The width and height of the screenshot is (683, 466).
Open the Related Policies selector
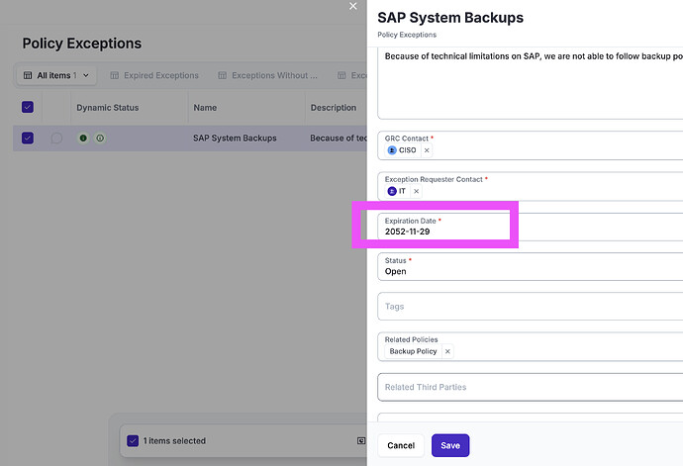(x=530, y=346)
